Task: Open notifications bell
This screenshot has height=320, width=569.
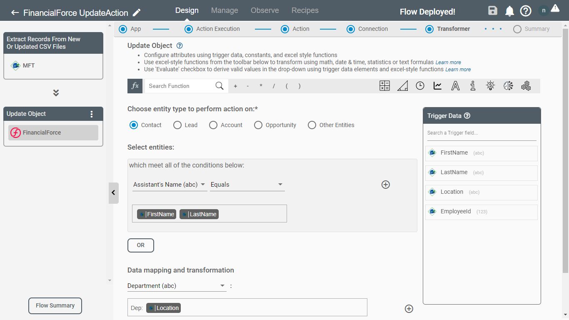Action: (509, 11)
